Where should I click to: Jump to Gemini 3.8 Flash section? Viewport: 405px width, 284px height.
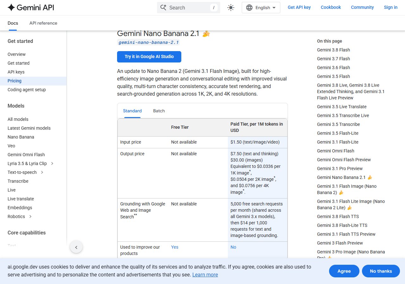click(333, 50)
